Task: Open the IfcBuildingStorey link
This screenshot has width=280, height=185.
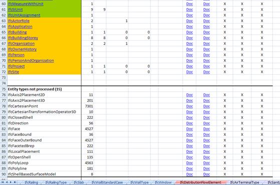Action: pyautogui.click(x=23, y=38)
